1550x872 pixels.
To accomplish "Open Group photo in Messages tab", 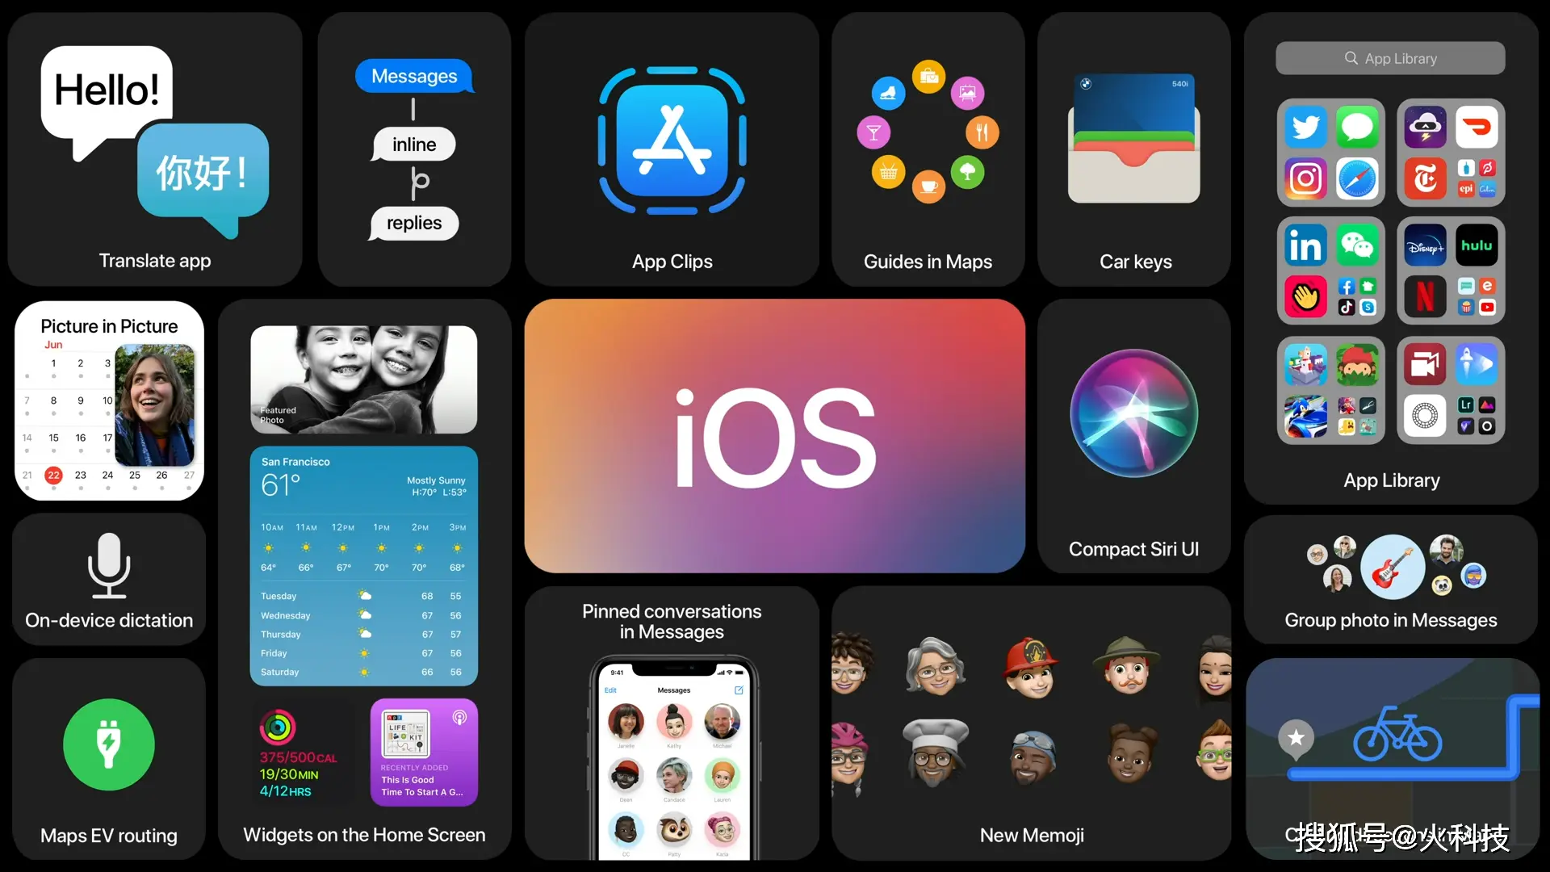I will tap(1390, 579).
